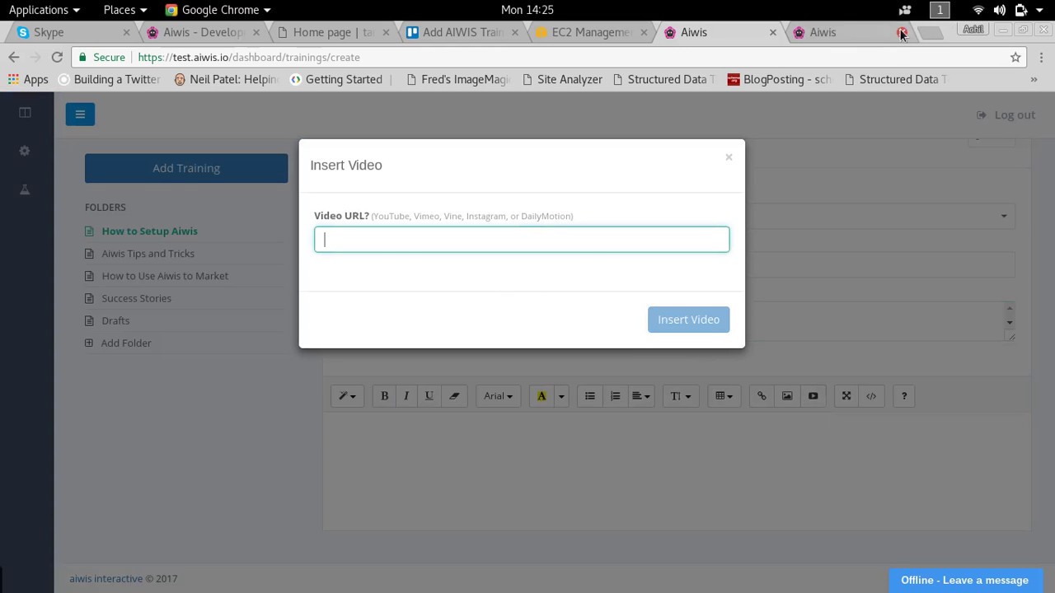The width and height of the screenshot is (1055, 593).
Task: Show more bookmarks with the chevron
Action: tap(1034, 79)
